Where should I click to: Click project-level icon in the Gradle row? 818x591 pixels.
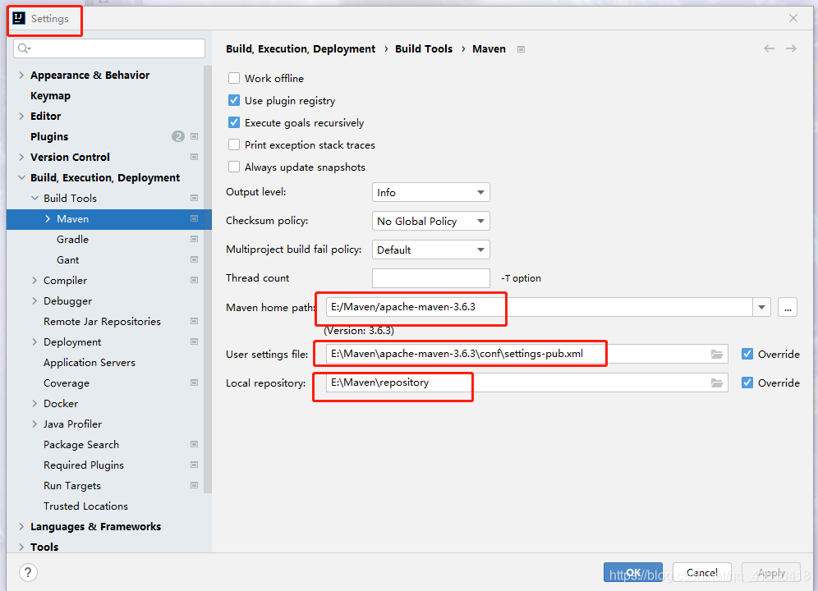(194, 240)
